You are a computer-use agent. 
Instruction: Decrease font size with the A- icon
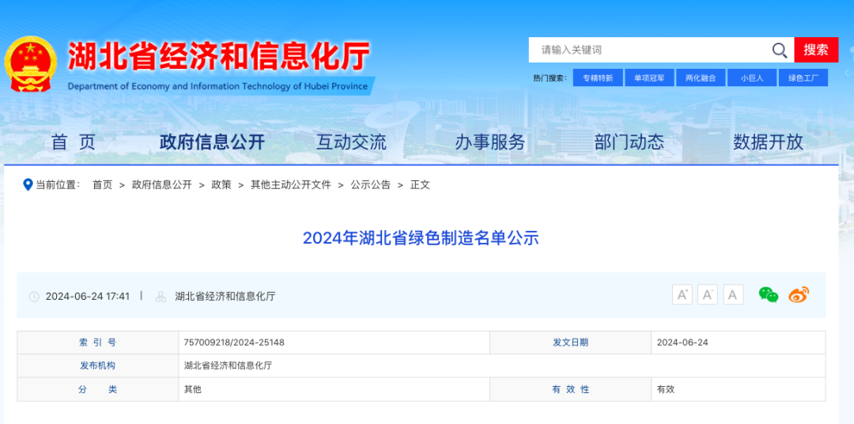[708, 295]
